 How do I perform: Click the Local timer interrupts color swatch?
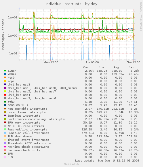[x=5, y=112]
